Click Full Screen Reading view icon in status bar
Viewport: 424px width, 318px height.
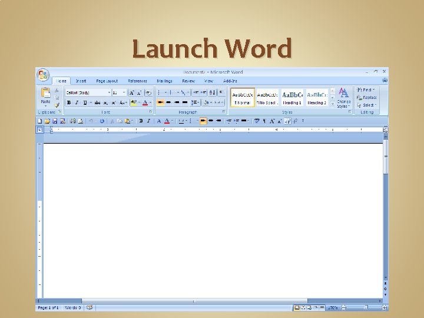tap(303, 307)
